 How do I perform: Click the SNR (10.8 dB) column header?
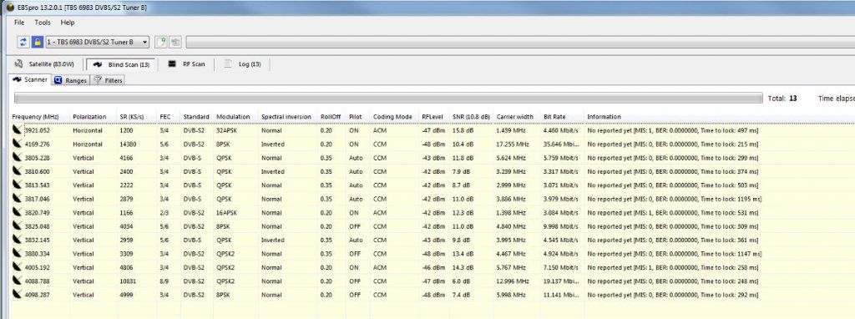[x=471, y=117]
